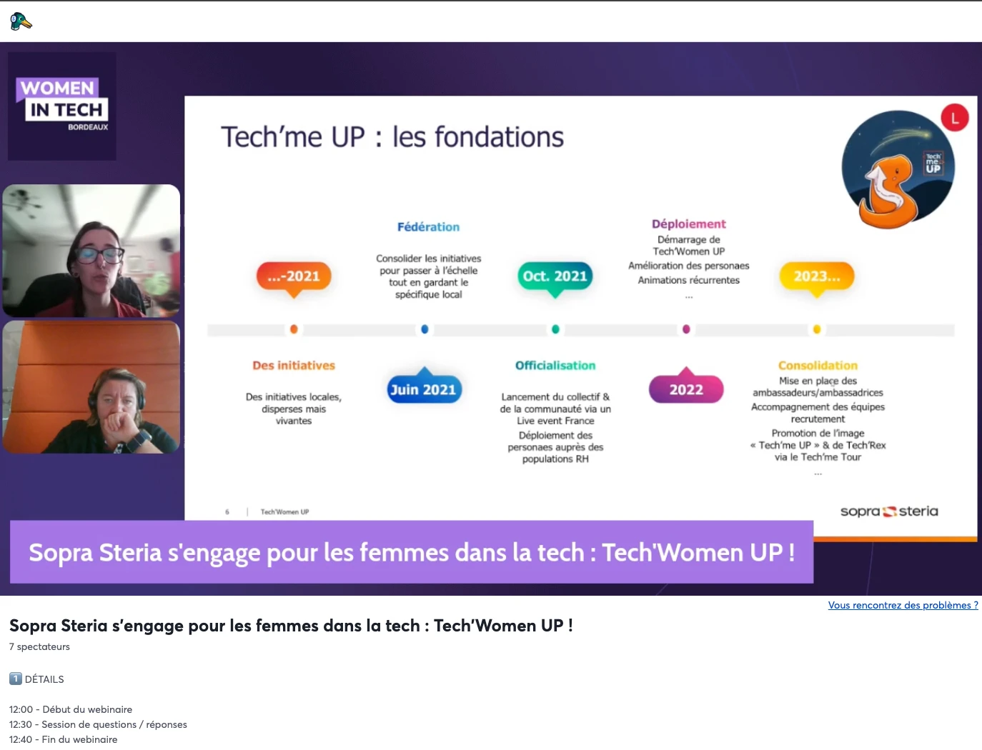This screenshot has height=750, width=982.
Task: Click the bottom speaker webcam with headphones
Action: (91, 387)
